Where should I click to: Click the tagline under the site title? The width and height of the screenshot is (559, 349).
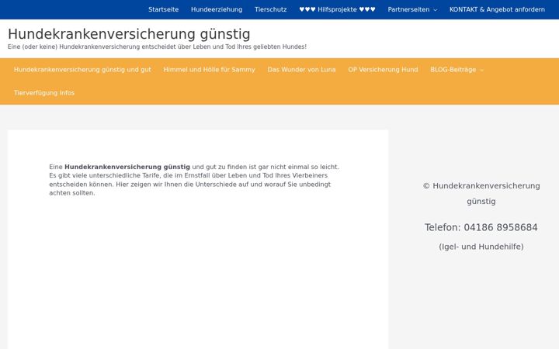point(157,47)
